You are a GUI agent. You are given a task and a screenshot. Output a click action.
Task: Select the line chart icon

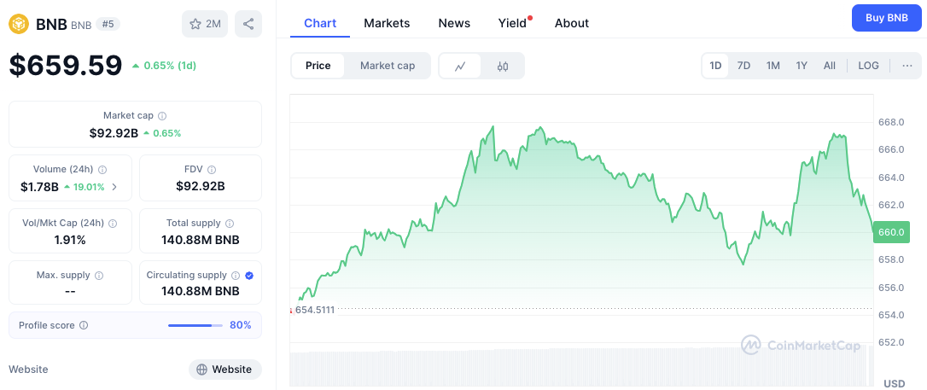point(460,66)
